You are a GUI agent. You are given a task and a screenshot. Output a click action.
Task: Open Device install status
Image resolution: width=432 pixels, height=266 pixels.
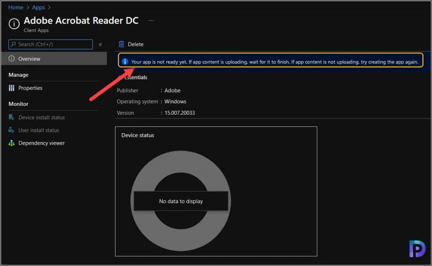(x=42, y=118)
